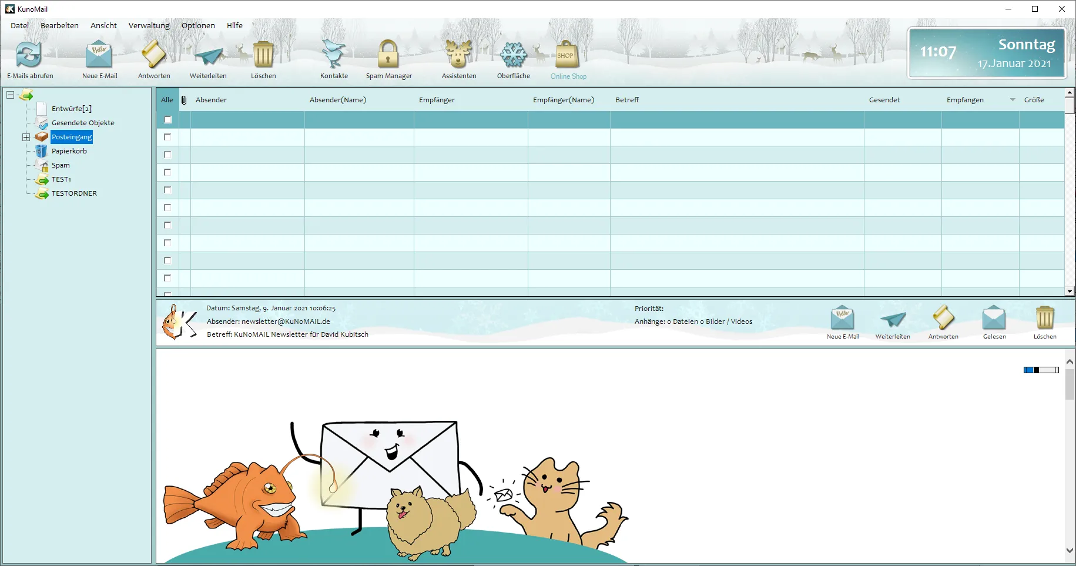Open Gesendete Objekte folder
This screenshot has width=1076, height=566.
coord(83,123)
